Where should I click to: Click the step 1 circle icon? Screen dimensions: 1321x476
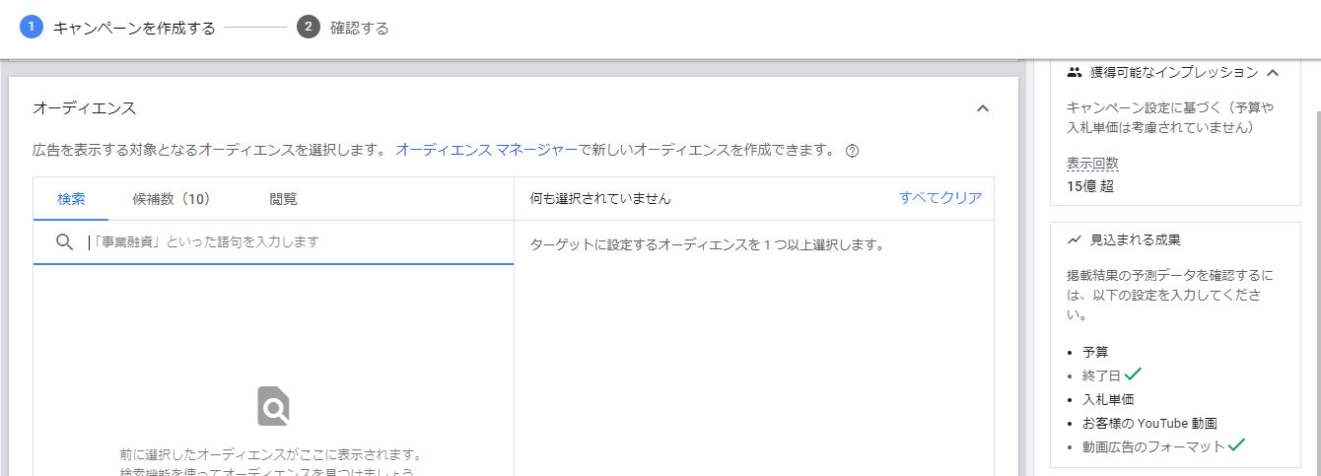[x=32, y=28]
